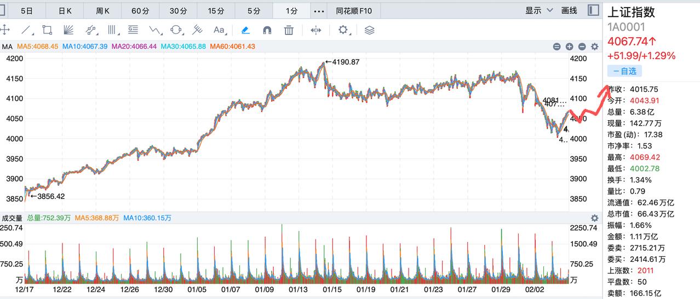700x299 pixels.
Task: Open more periods ellipsis menu
Action: [x=319, y=10]
